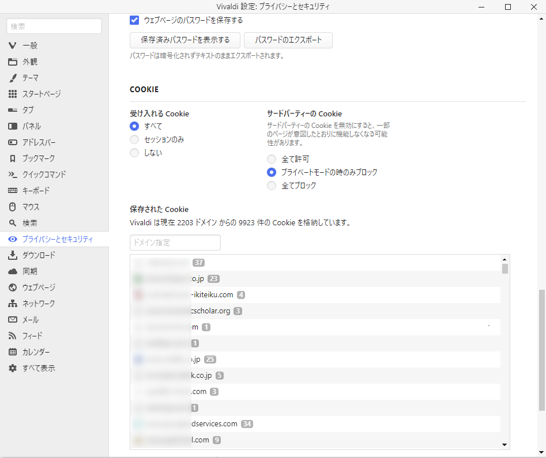
Task: Click the panel icon beside パネル
Action: pyautogui.click(x=13, y=126)
